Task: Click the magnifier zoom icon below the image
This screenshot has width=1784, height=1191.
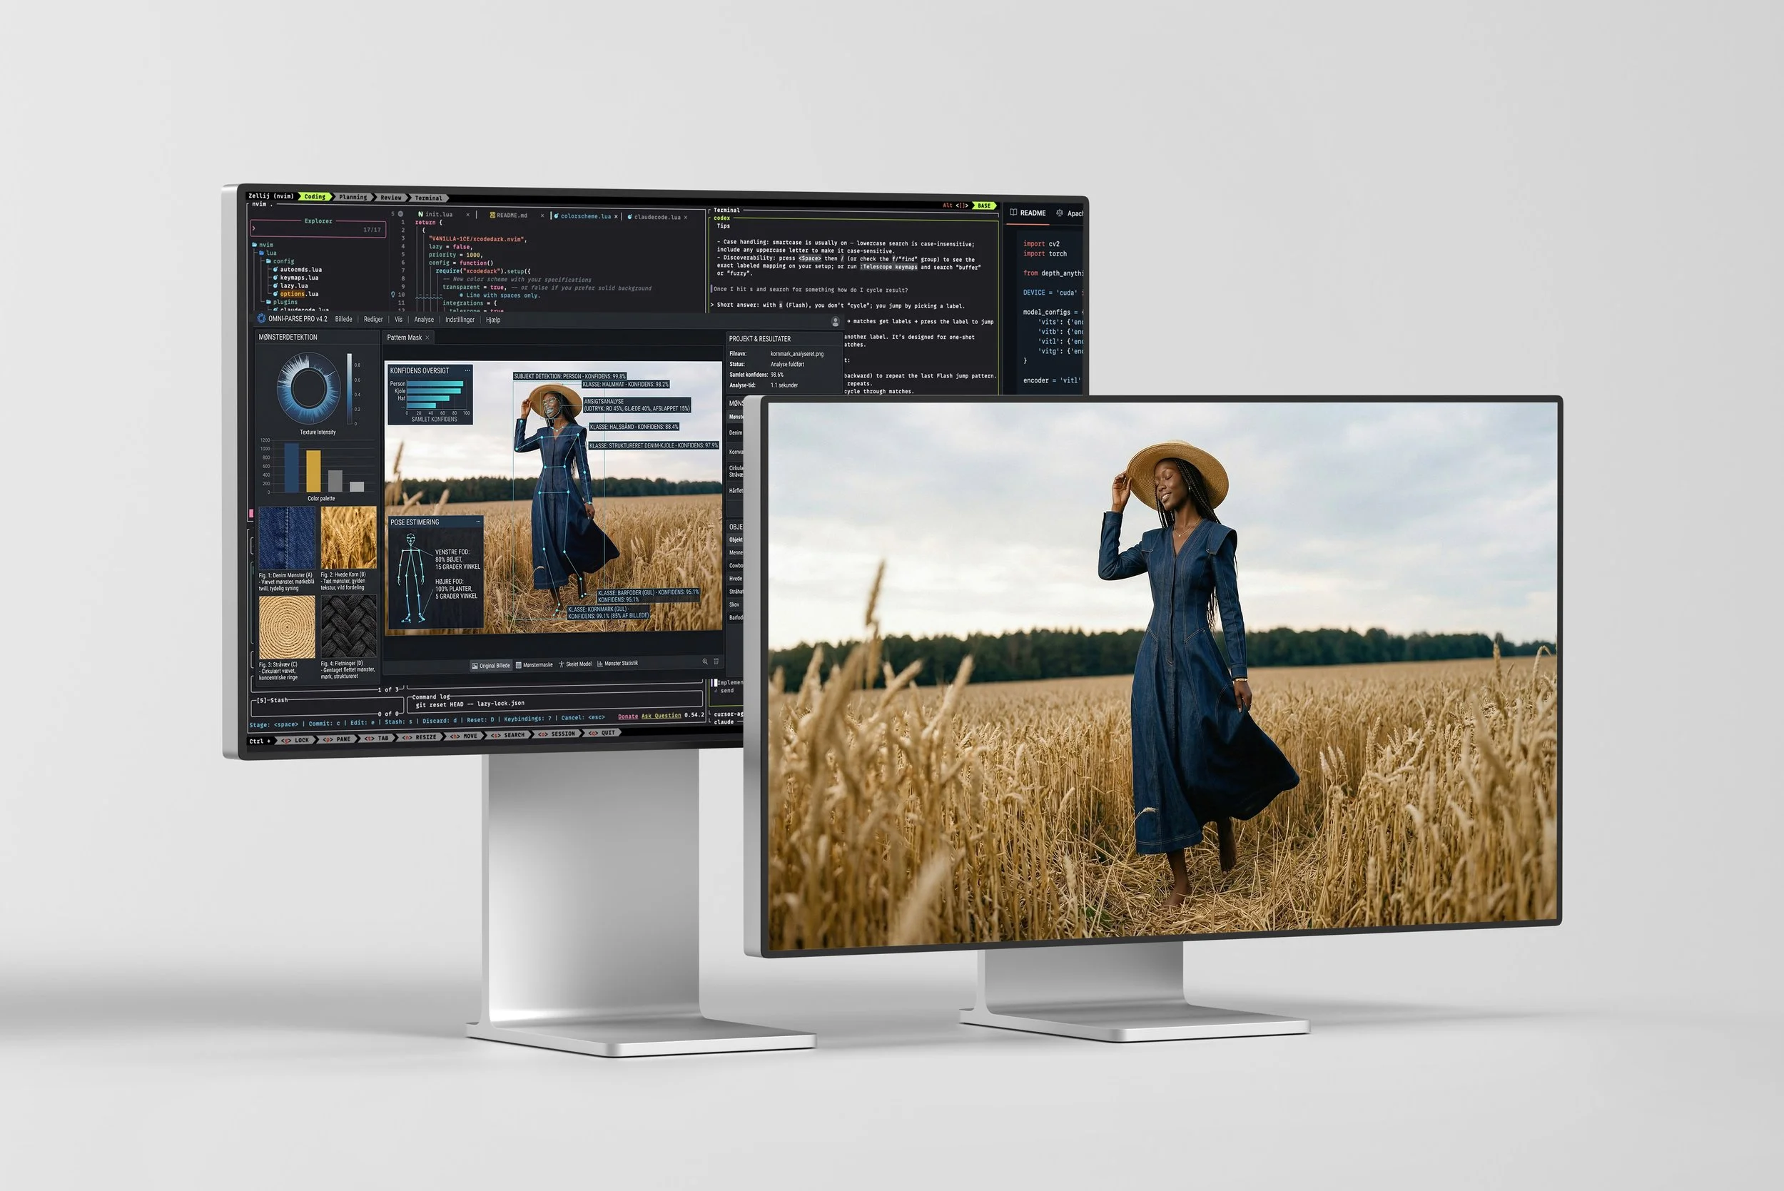Action: (x=705, y=662)
